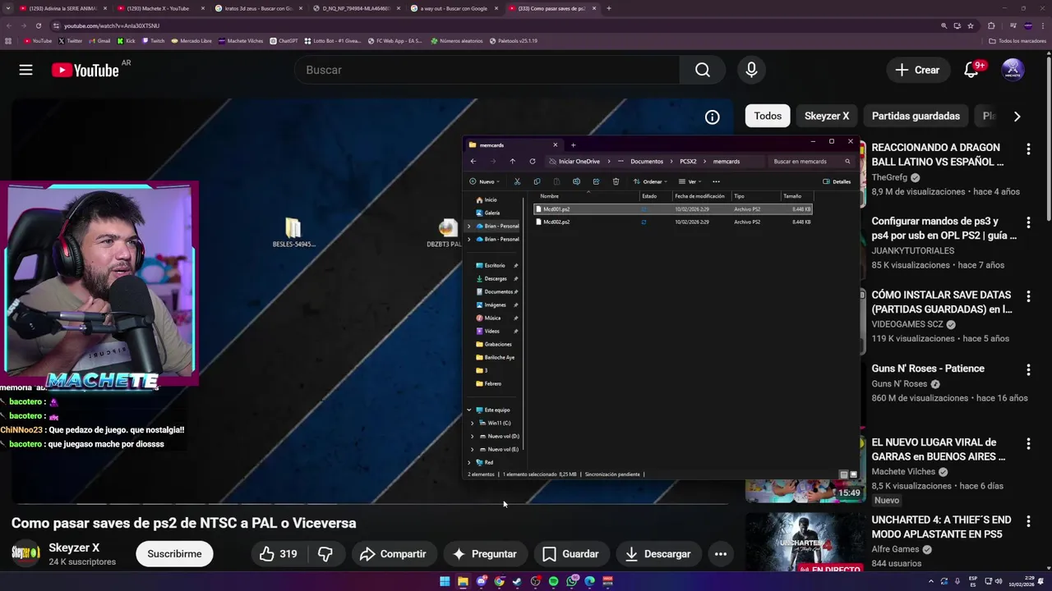The height and width of the screenshot is (591, 1052).
Task: Click the Descargar download button
Action: 658,554
